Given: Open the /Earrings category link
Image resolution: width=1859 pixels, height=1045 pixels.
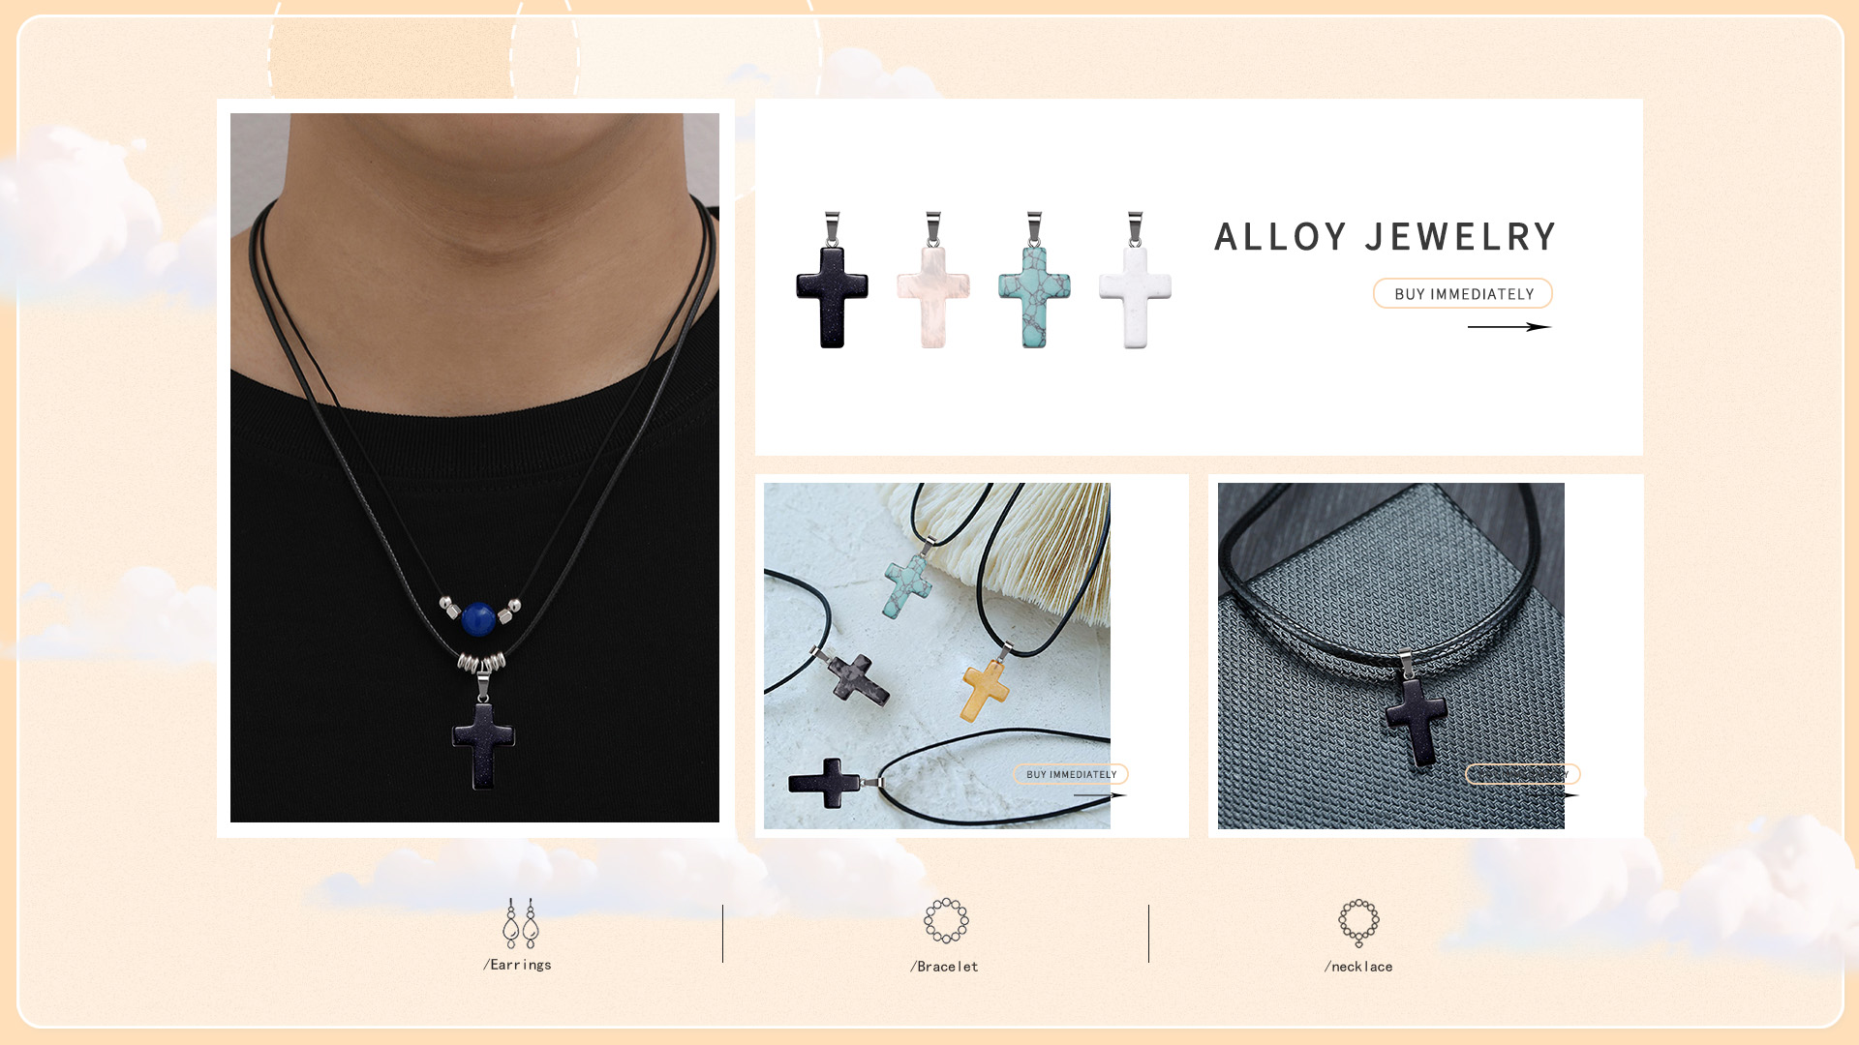Looking at the screenshot, I should click(517, 965).
